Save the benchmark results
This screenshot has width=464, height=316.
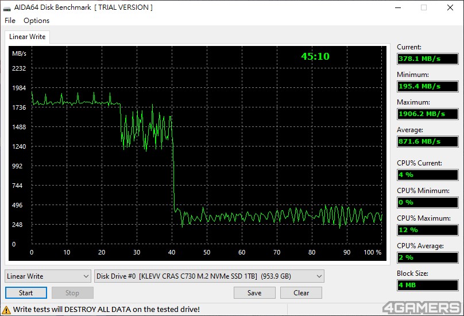[x=254, y=293]
